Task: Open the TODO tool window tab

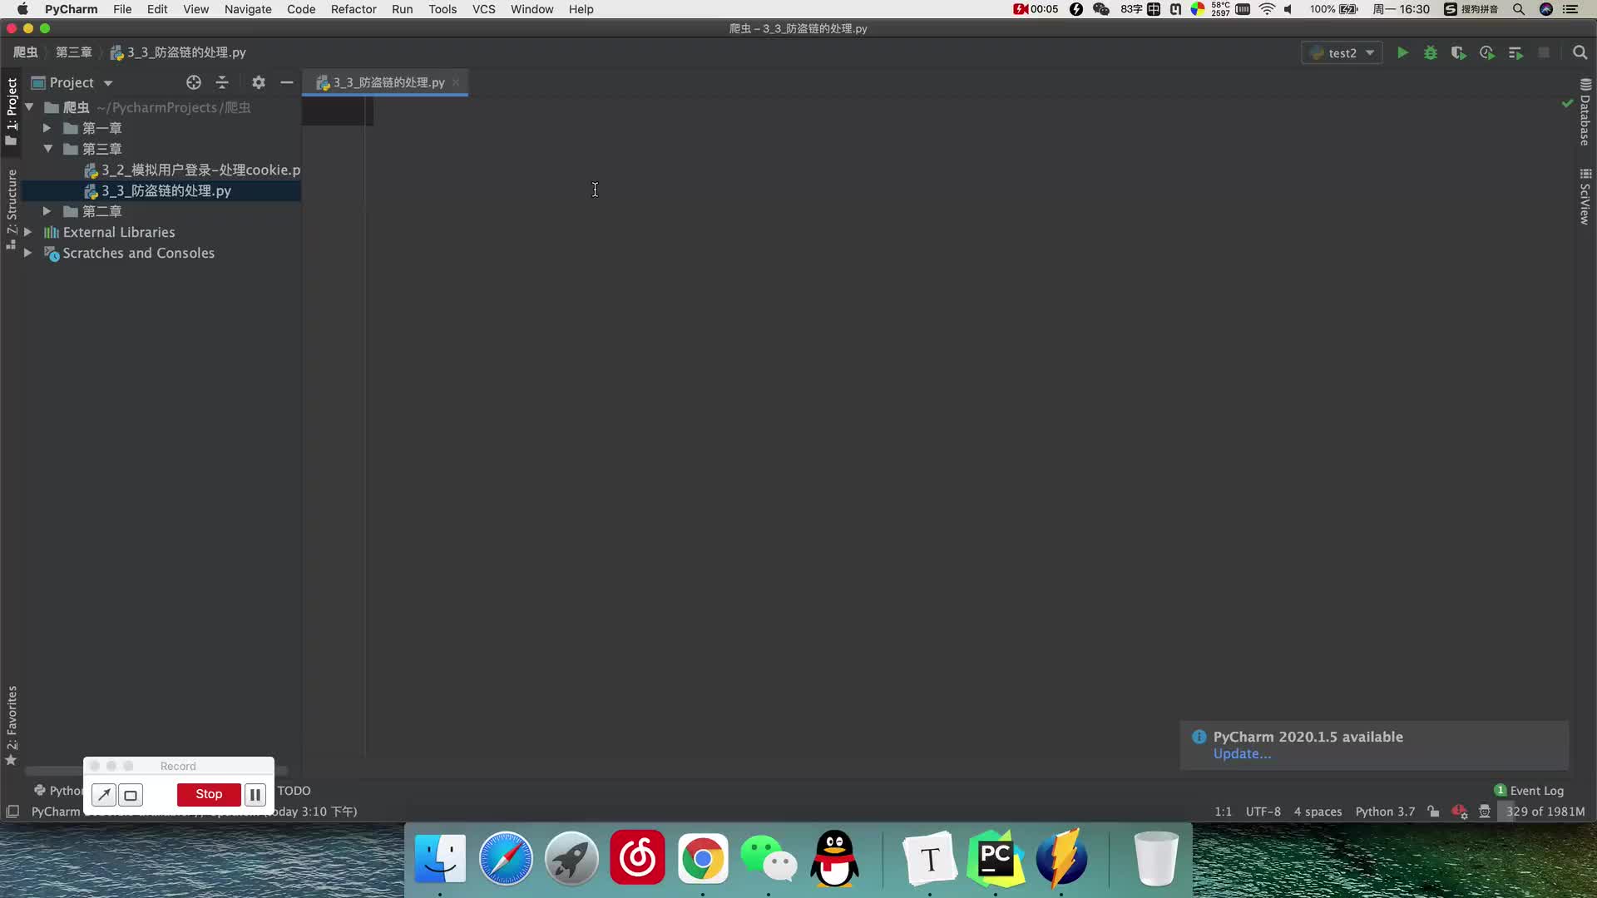Action: coord(294,791)
